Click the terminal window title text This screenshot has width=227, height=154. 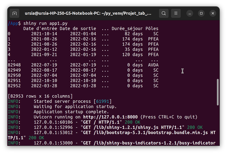[88, 13]
